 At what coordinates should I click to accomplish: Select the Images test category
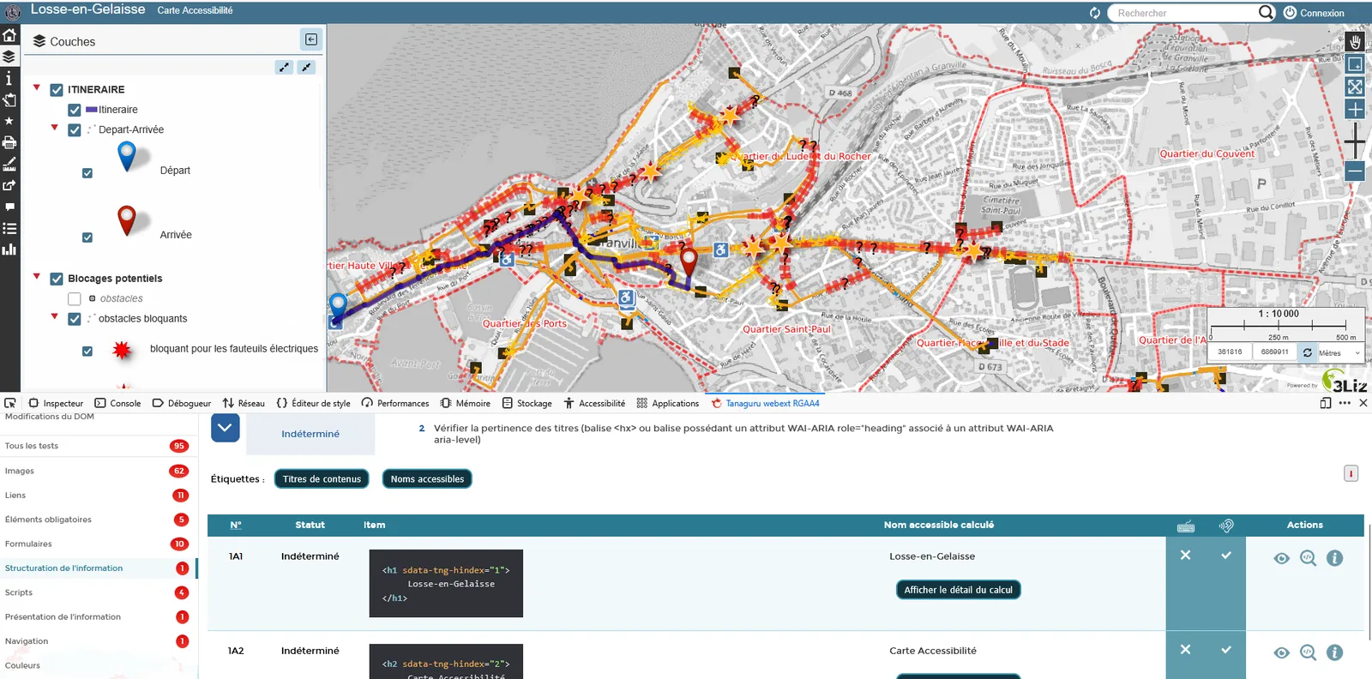(97, 471)
